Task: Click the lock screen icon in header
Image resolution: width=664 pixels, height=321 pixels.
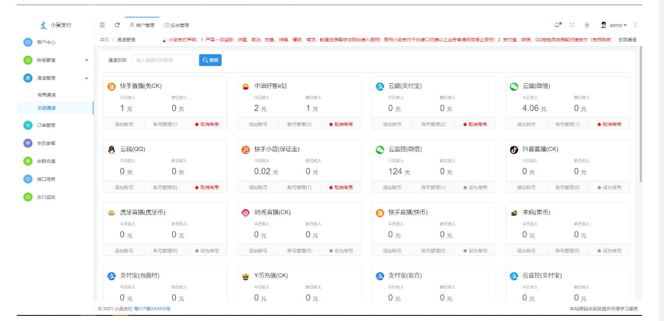Action: [586, 25]
